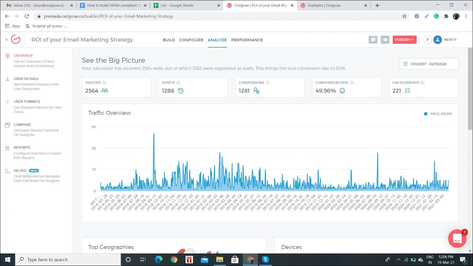Open Skype from the taskbar
The height and width of the screenshot is (266, 473).
[265, 260]
